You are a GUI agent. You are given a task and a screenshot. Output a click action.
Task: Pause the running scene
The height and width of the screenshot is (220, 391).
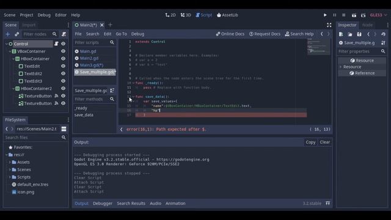(x=334, y=15)
